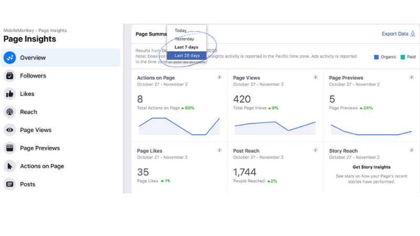Image resolution: width=420 pixels, height=236 pixels.
Task: Go to Overview in sidebar
Action: [60, 58]
